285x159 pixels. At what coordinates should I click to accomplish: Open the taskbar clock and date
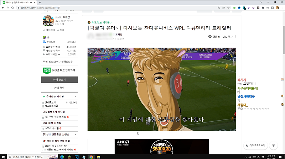click(271, 157)
